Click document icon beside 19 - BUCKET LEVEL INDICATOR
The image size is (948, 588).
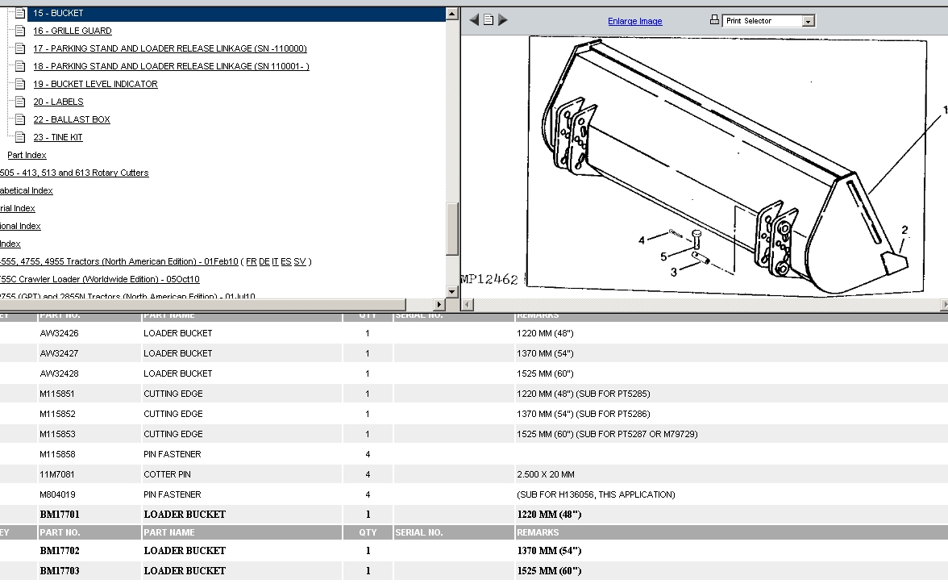click(x=21, y=84)
